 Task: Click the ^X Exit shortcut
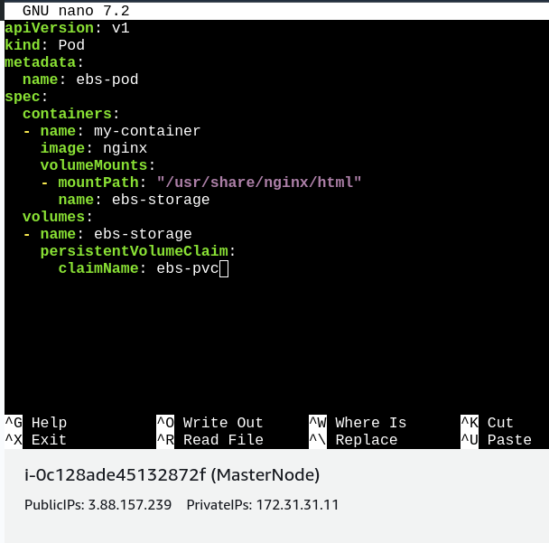tap(36, 440)
